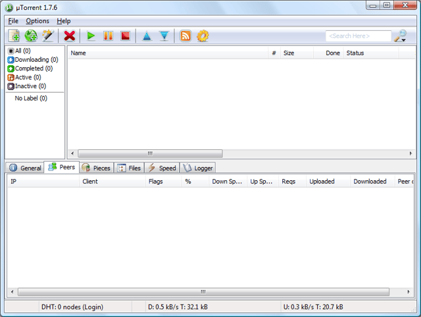Click DHT: 0 nodes (Login) status
The width and height of the screenshot is (421, 317).
(72, 306)
